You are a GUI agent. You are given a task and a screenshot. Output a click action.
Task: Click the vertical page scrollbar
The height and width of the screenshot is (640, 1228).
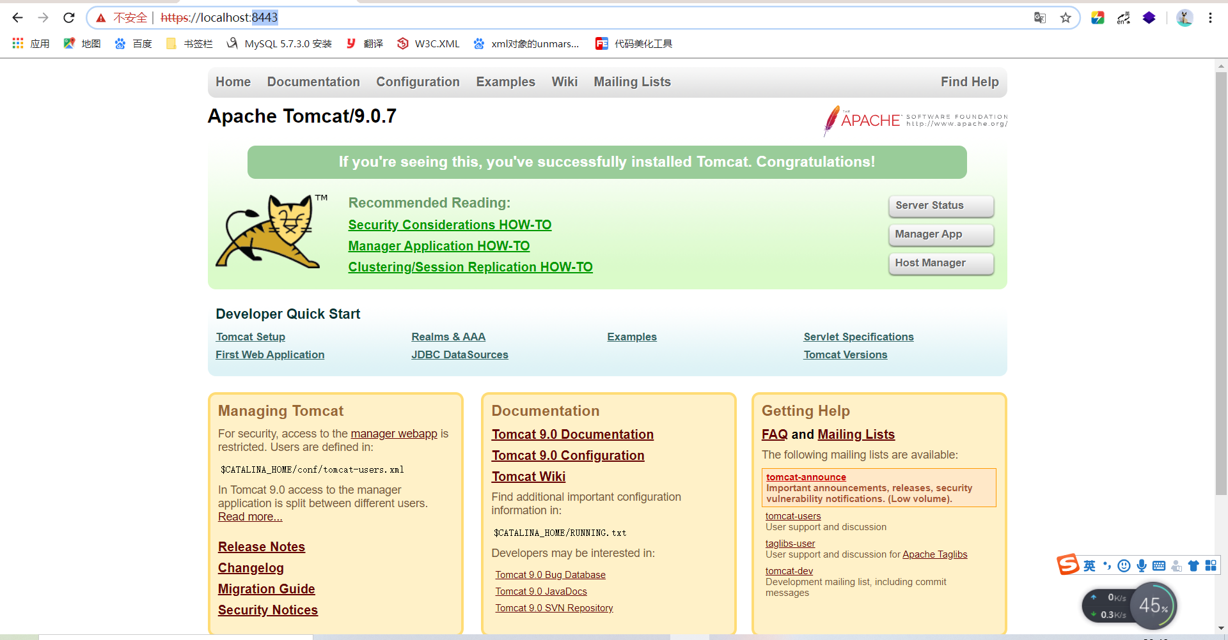[1221, 284]
